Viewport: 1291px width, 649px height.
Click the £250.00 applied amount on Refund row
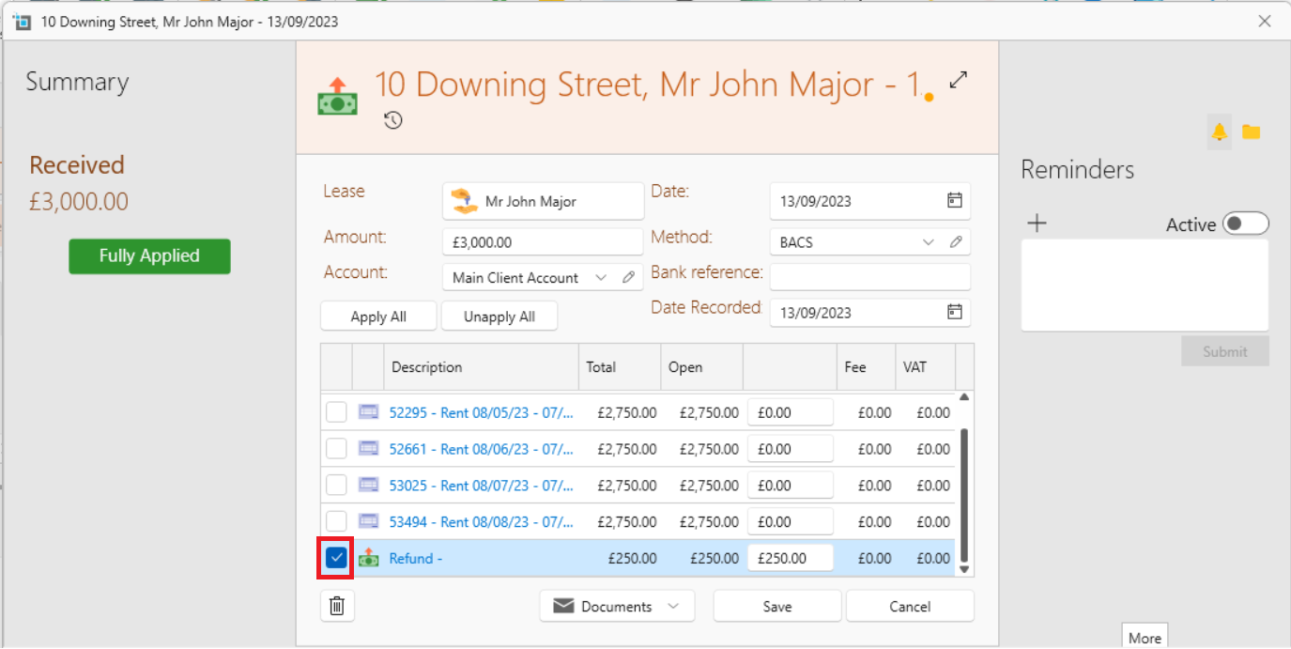791,558
